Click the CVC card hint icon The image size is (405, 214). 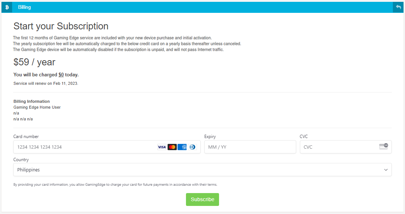coord(384,146)
